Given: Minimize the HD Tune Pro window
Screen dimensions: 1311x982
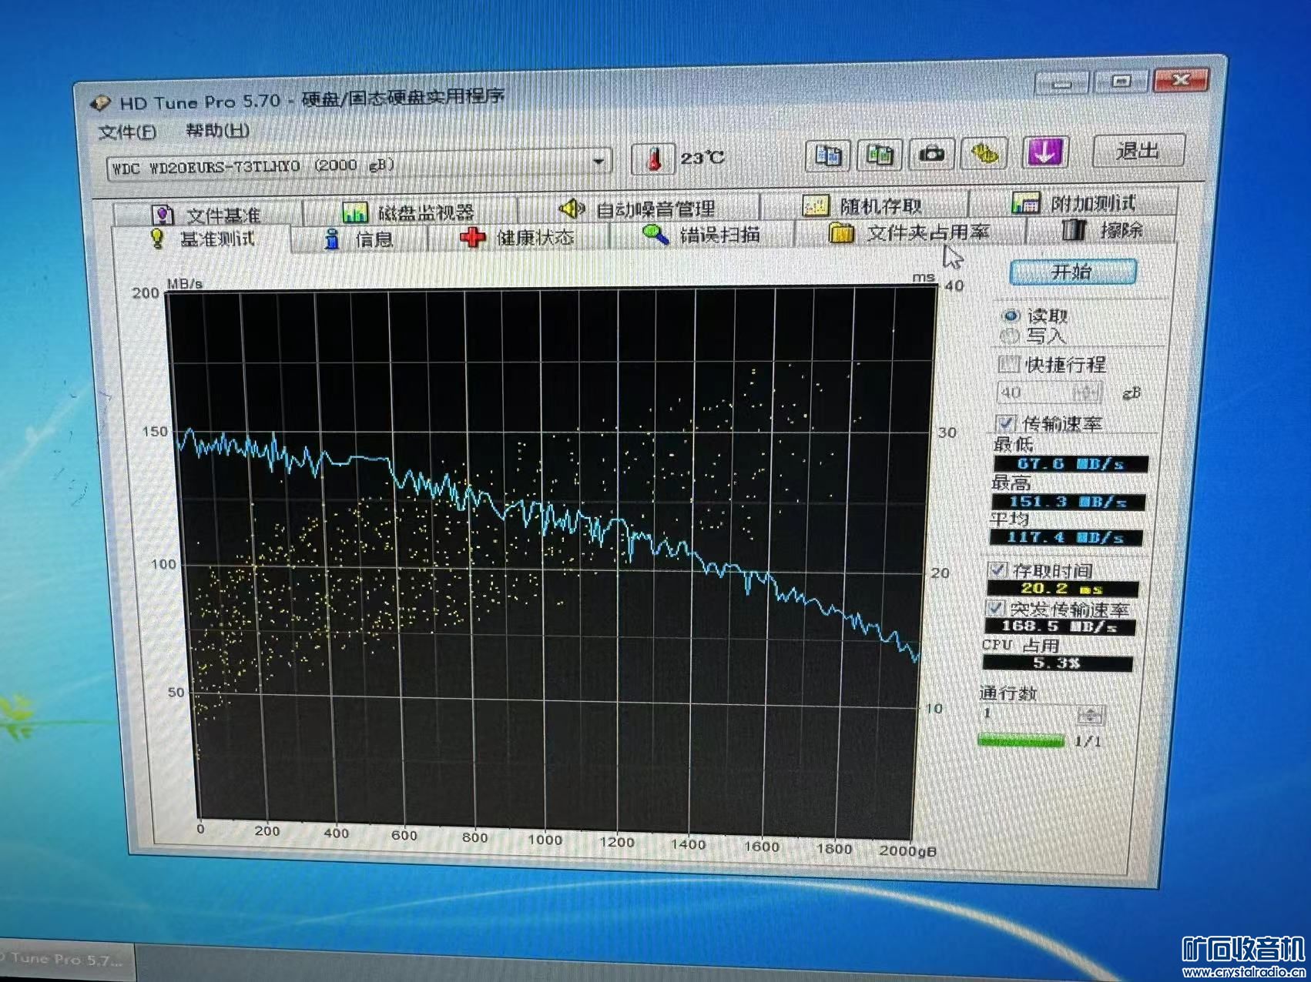Looking at the screenshot, I should point(1062,83).
